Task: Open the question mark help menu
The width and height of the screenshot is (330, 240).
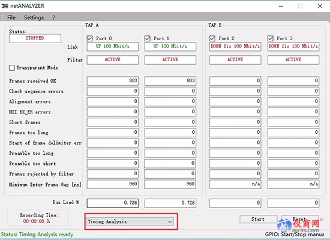Action: coord(54,17)
